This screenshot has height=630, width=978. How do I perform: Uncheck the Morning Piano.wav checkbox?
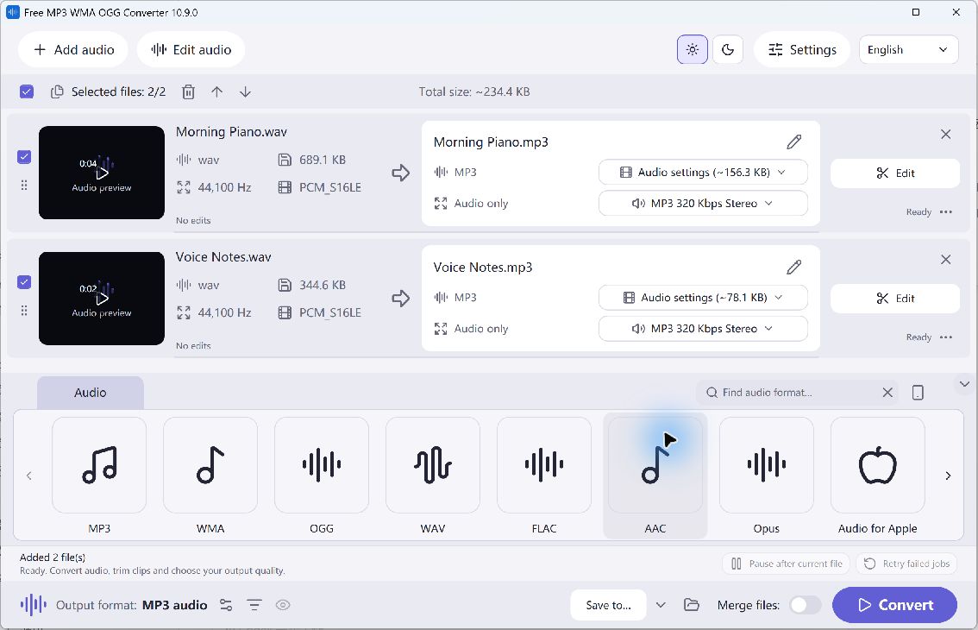coord(23,157)
